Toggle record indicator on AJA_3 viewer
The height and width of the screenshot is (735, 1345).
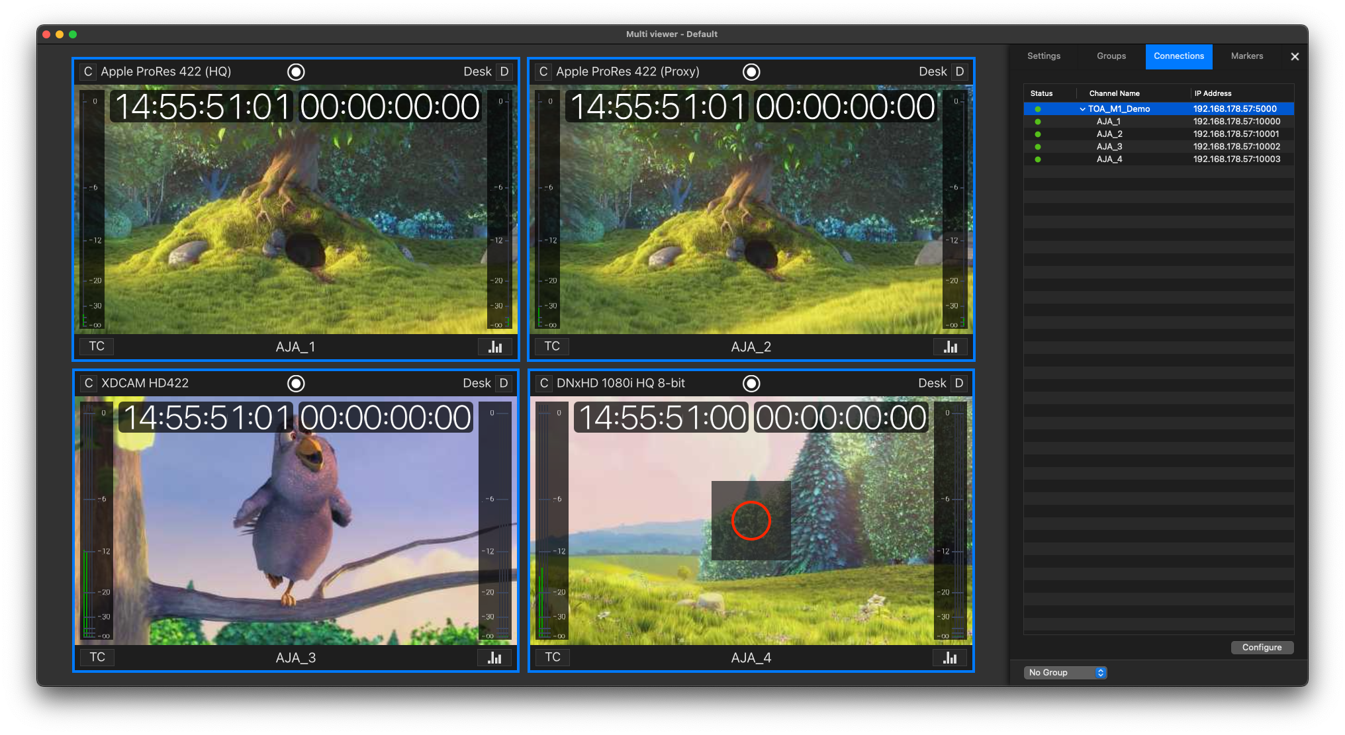tap(296, 383)
